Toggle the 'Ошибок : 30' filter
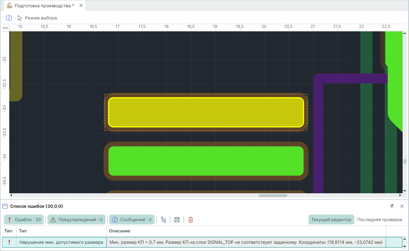 [24, 220]
